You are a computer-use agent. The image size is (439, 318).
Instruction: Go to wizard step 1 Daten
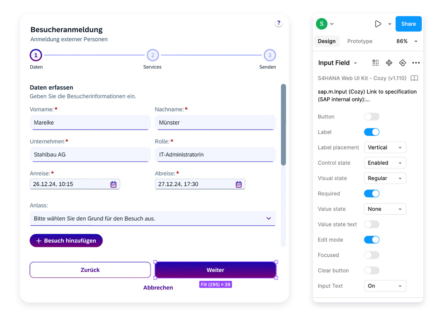tap(36, 55)
